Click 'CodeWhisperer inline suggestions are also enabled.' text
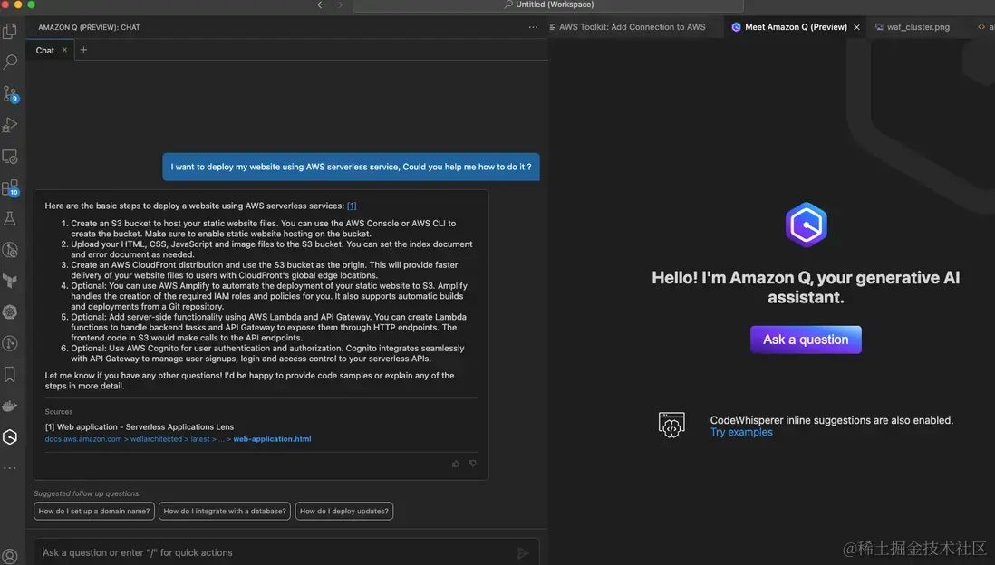The height and width of the screenshot is (565, 995). click(831, 420)
